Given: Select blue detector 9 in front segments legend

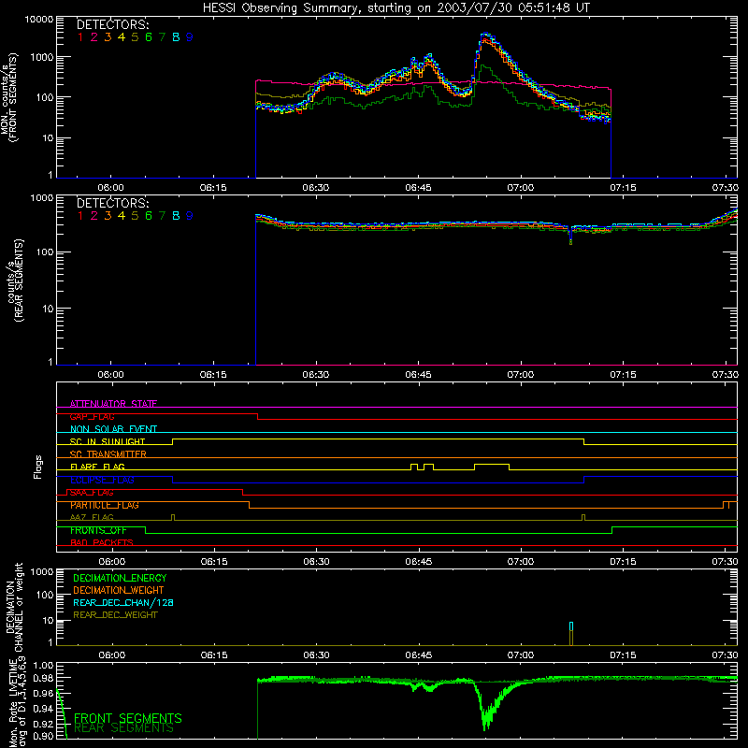Looking at the screenshot, I should pos(190,37).
